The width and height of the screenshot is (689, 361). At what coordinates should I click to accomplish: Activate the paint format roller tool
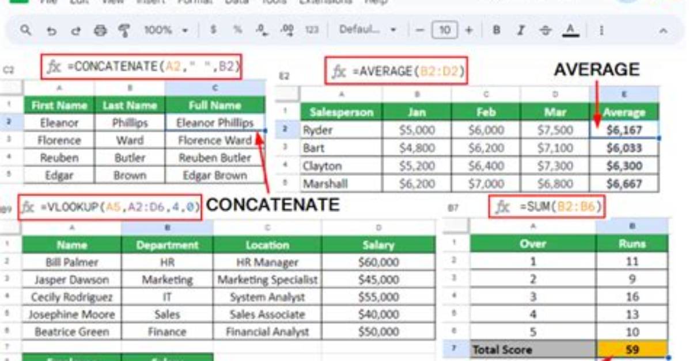tap(124, 30)
